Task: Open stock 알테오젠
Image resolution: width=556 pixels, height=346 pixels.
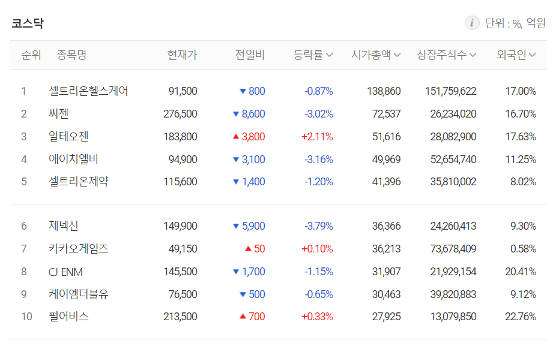Action: [x=68, y=136]
